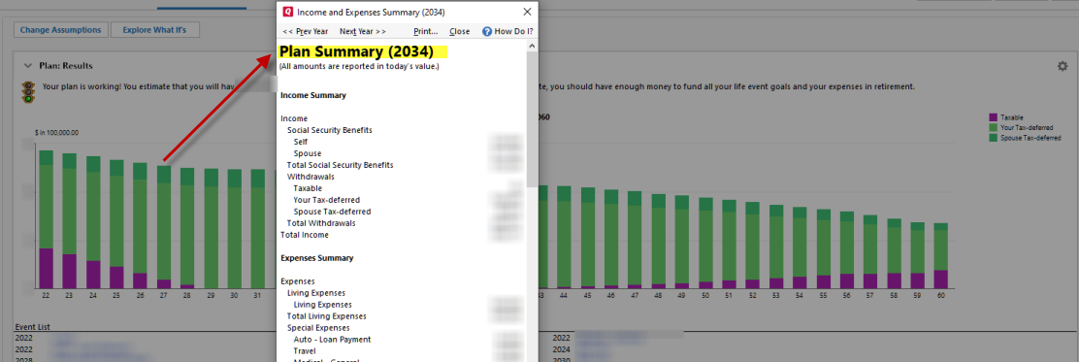The width and height of the screenshot is (1079, 362).
Task: Click the scrollbar up arrow in summary
Action: [533, 47]
